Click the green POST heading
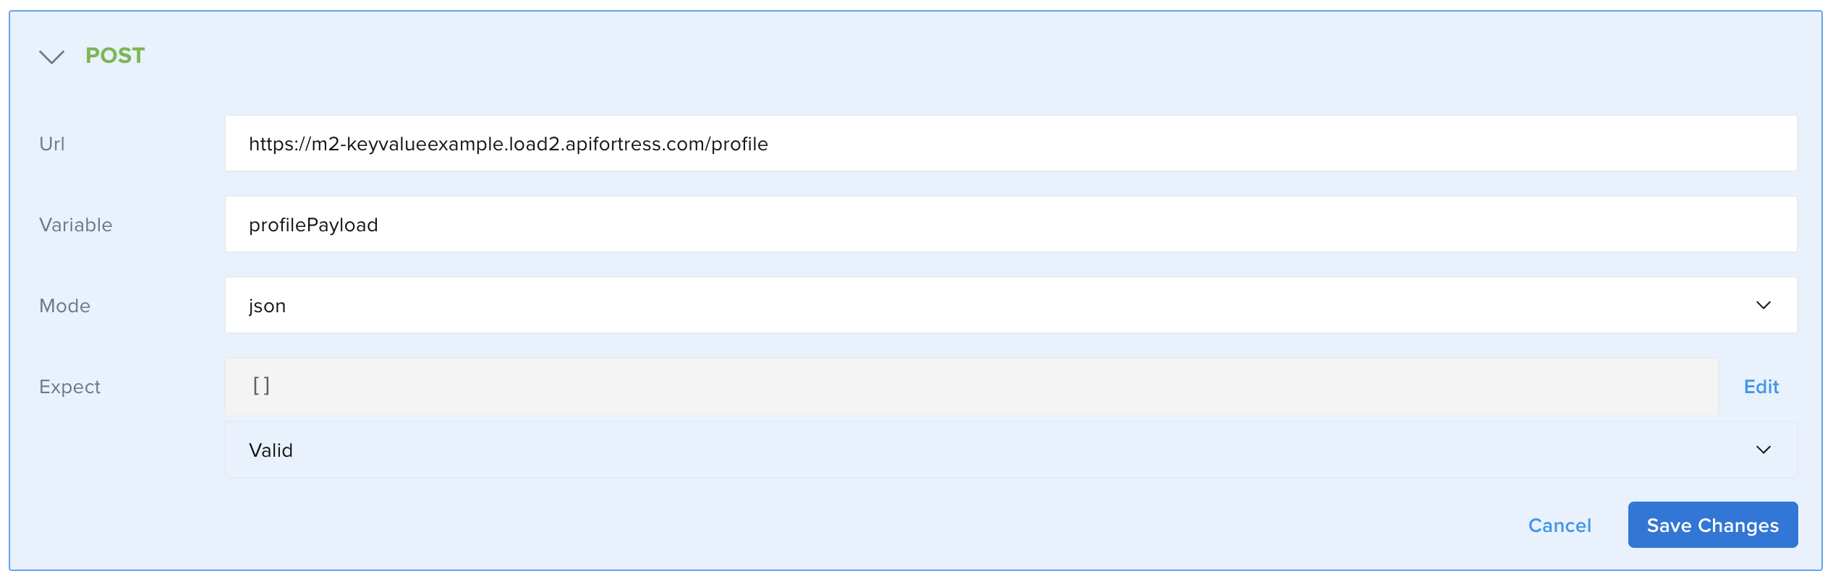Viewport: 1833px width, 584px height. 115,56
